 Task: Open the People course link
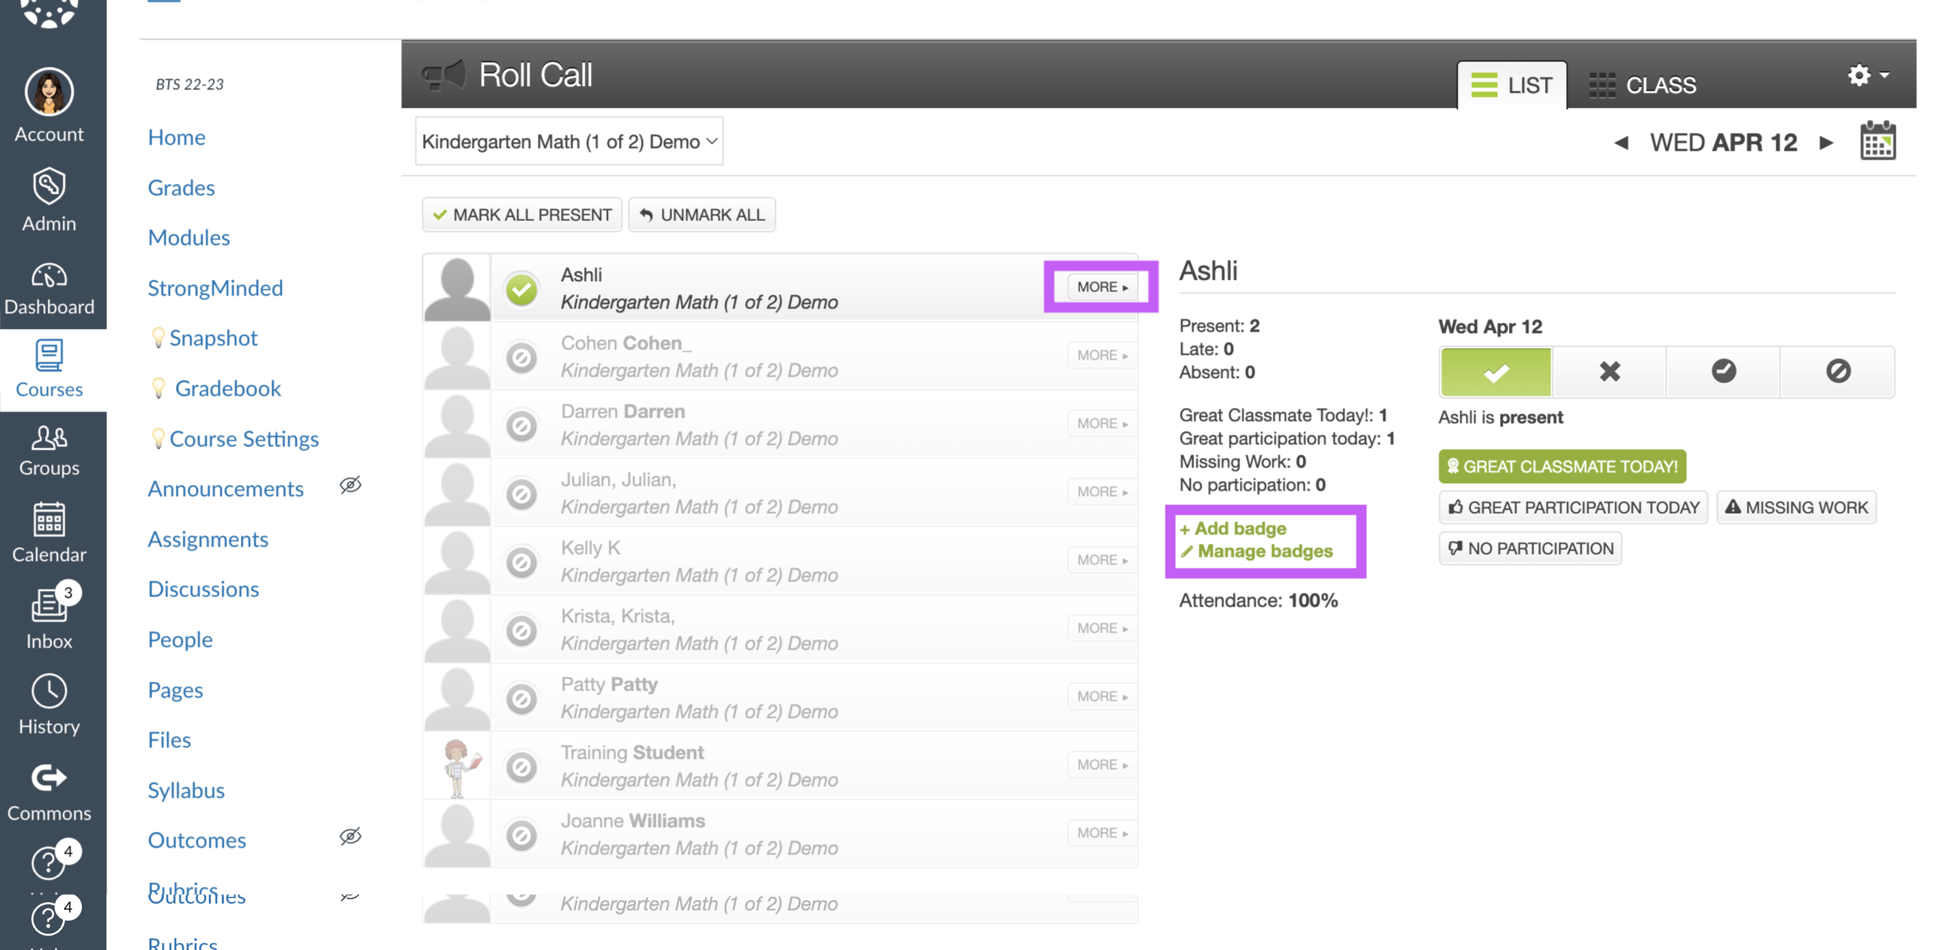[179, 639]
